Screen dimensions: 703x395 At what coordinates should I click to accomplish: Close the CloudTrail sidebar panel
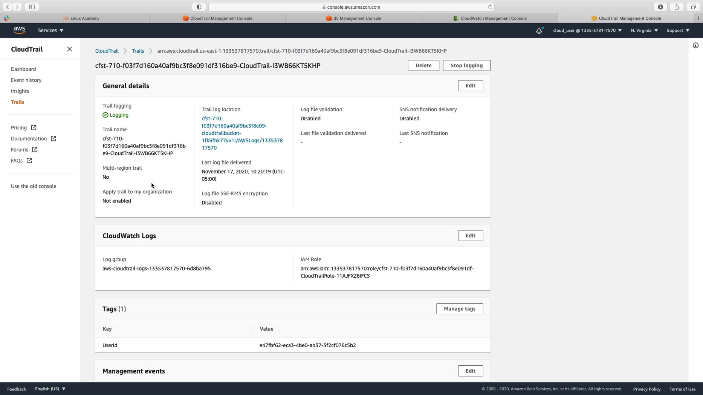pyautogui.click(x=69, y=49)
